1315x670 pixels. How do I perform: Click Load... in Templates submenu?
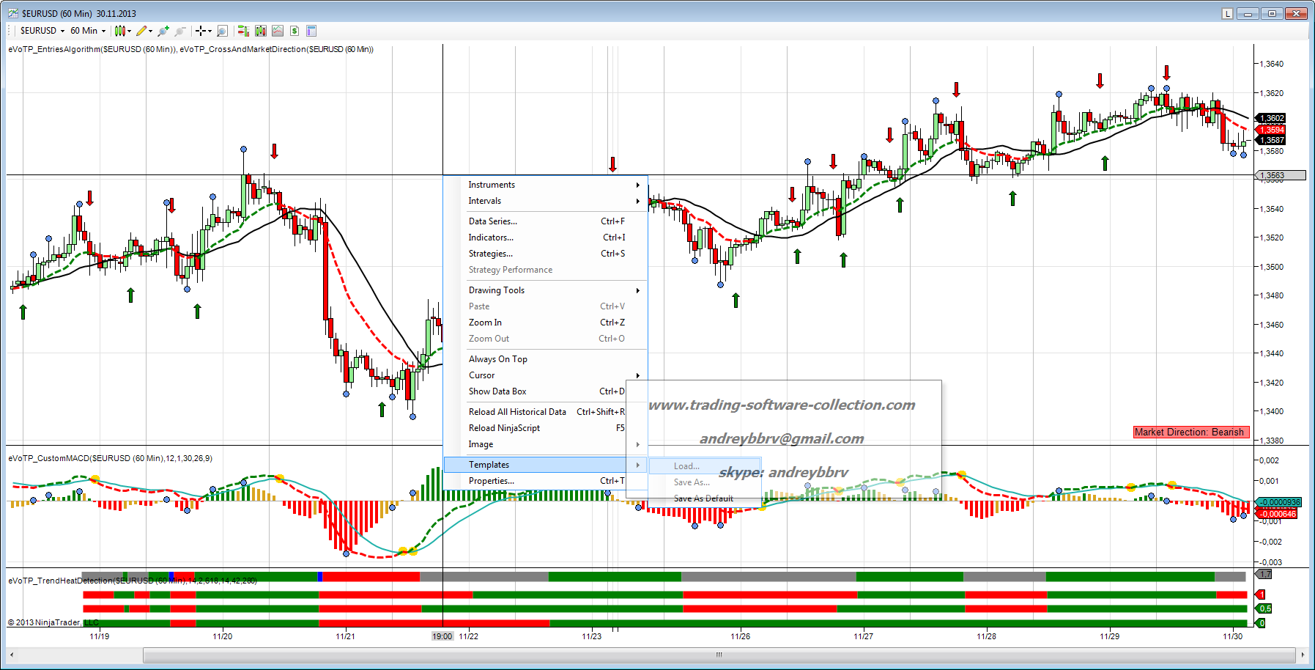[x=686, y=466]
